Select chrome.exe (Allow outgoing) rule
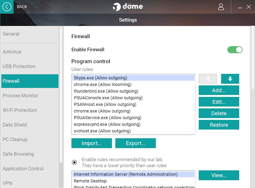 coord(133,111)
